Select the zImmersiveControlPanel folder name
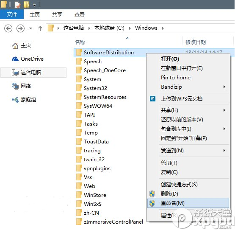Viewport: 235px width, 230px height. (113, 222)
